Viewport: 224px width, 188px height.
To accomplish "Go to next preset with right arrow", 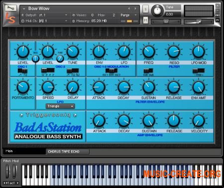I will (x=135, y=8).
